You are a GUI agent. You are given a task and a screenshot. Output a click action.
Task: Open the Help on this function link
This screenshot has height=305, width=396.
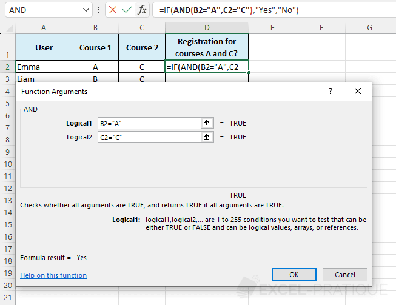pos(53,275)
